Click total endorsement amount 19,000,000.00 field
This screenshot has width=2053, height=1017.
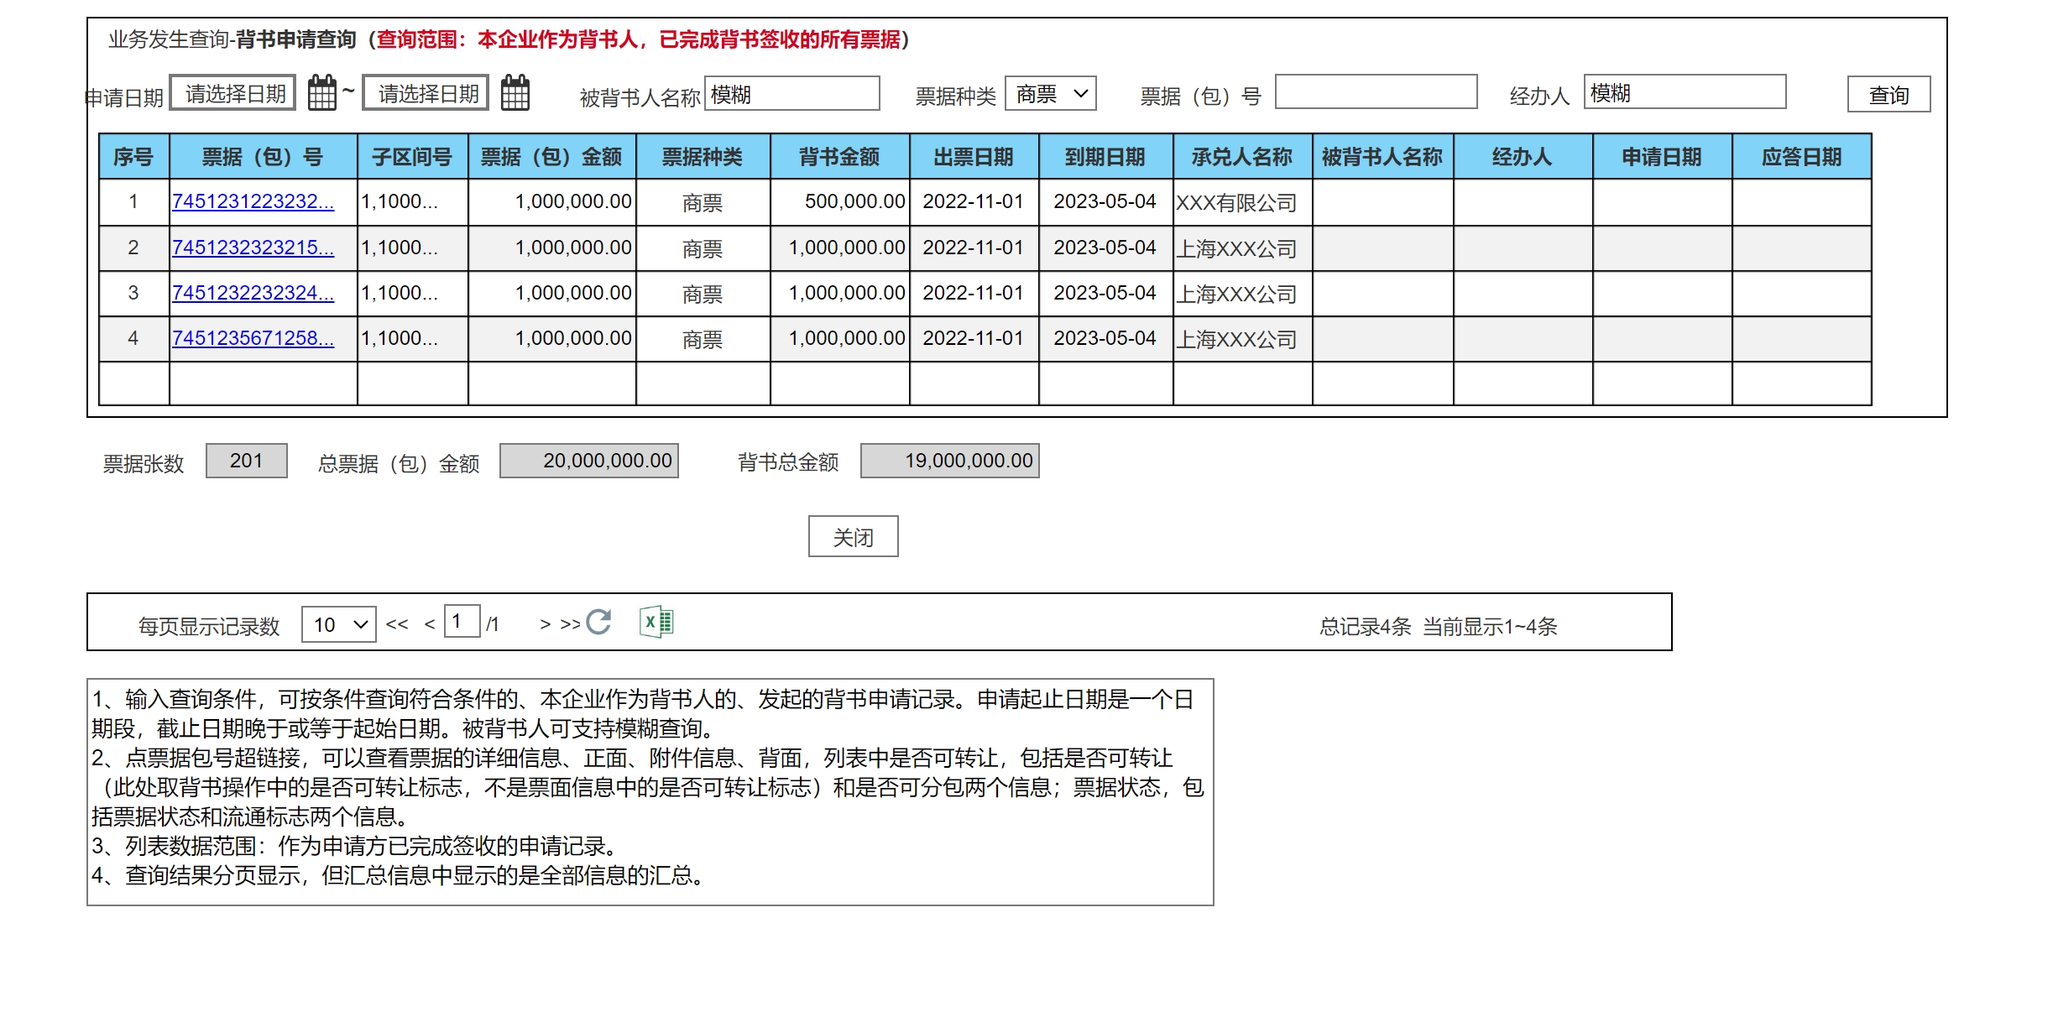coord(950,461)
